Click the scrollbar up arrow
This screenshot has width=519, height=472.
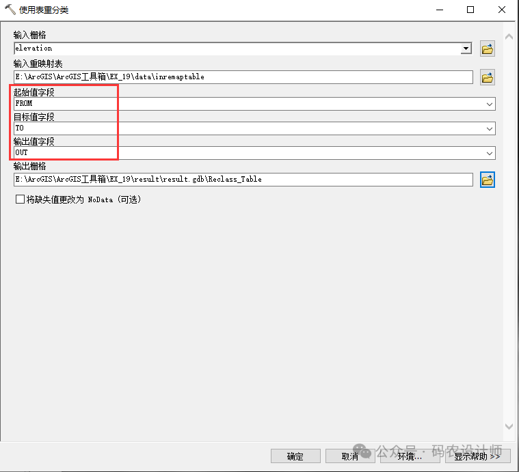tap(509, 37)
